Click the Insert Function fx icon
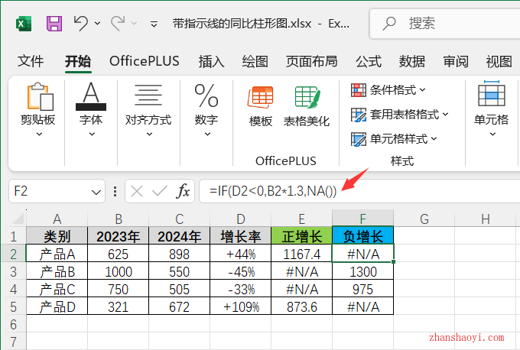 coord(184,191)
